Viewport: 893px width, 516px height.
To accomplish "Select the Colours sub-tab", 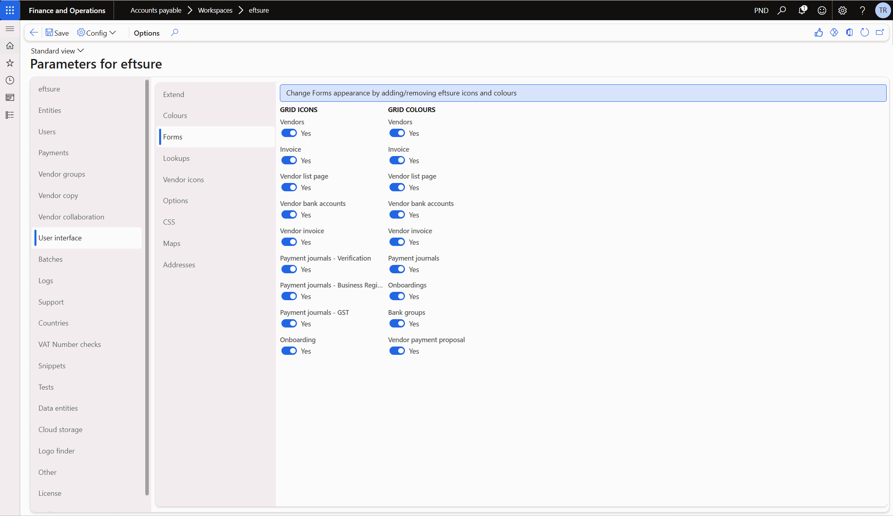I will pos(216,116).
